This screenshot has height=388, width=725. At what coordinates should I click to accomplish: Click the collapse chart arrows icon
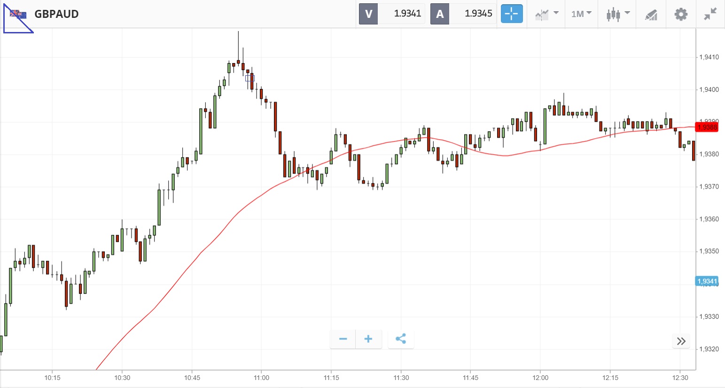[710, 14]
